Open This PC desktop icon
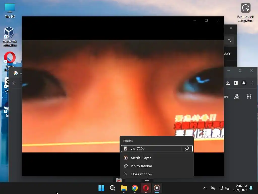Image resolution: width=258 pixels, height=194 pixels. pyautogui.click(x=10, y=11)
